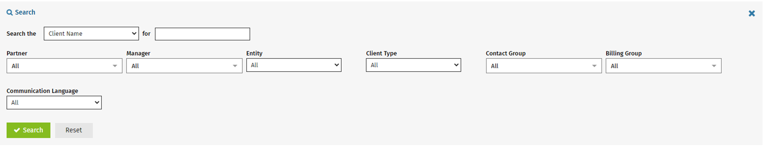Click the search text input after 'for'
Screen dimensions: 764x146
pos(202,34)
